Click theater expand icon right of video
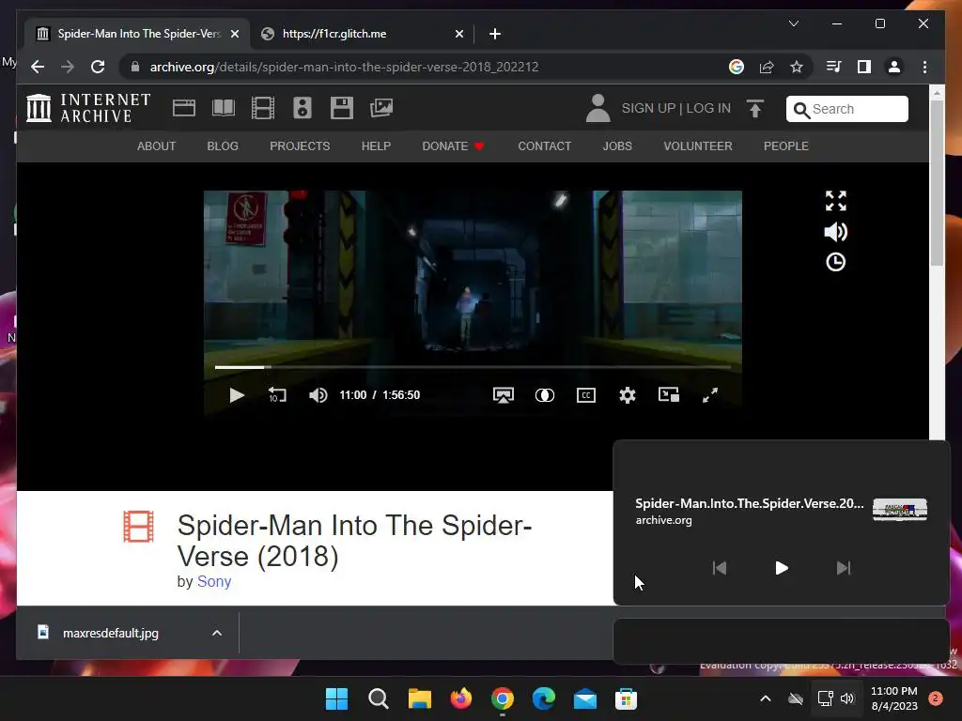The width and height of the screenshot is (962, 721). [835, 201]
